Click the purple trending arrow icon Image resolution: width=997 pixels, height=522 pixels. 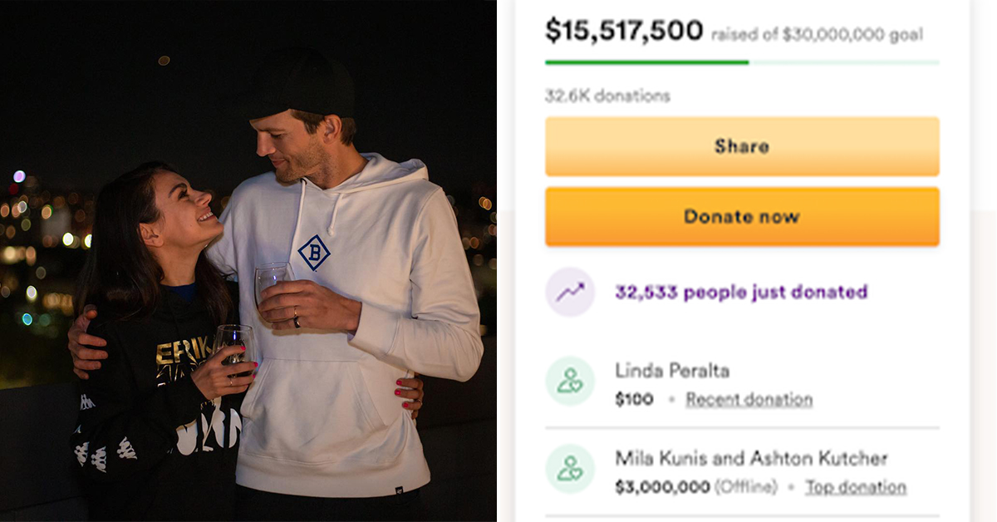click(570, 292)
